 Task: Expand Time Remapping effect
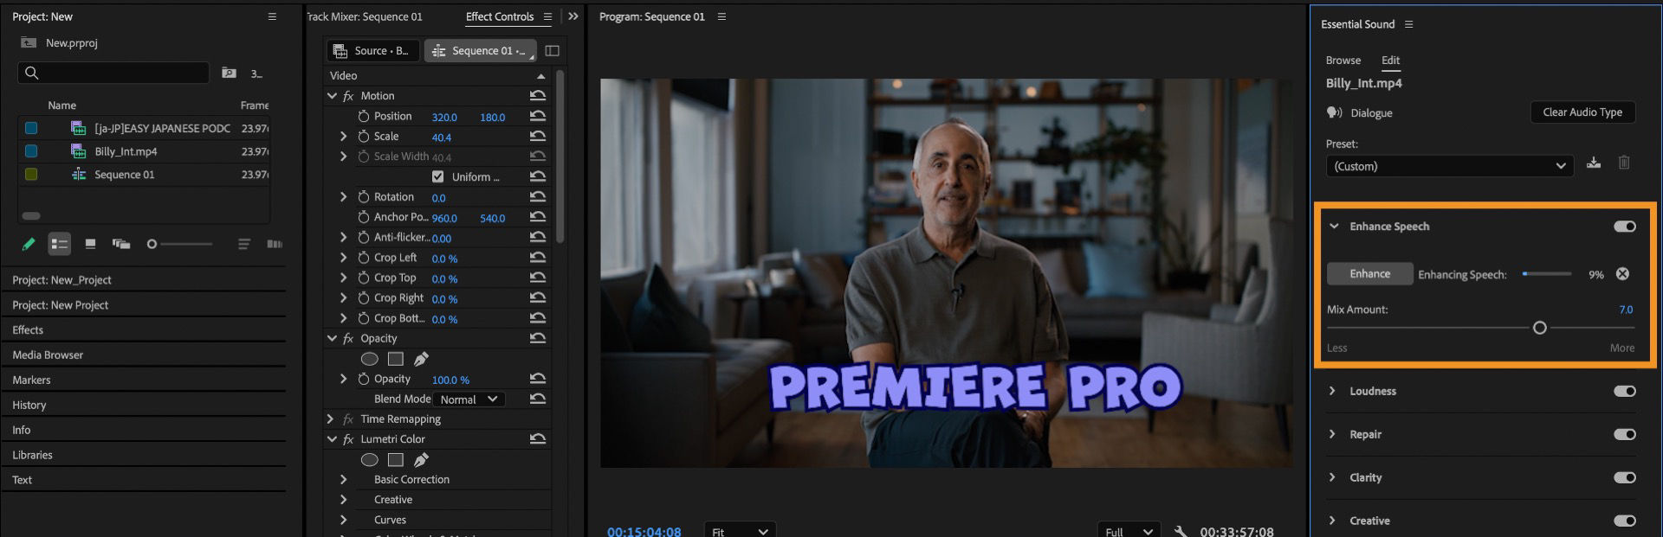point(330,419)
